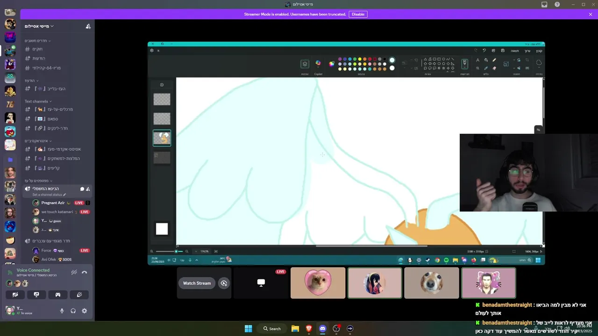The image size is (598, 336).
Task: Deafen with the headphones icon
Action: (x=73, y=311)
